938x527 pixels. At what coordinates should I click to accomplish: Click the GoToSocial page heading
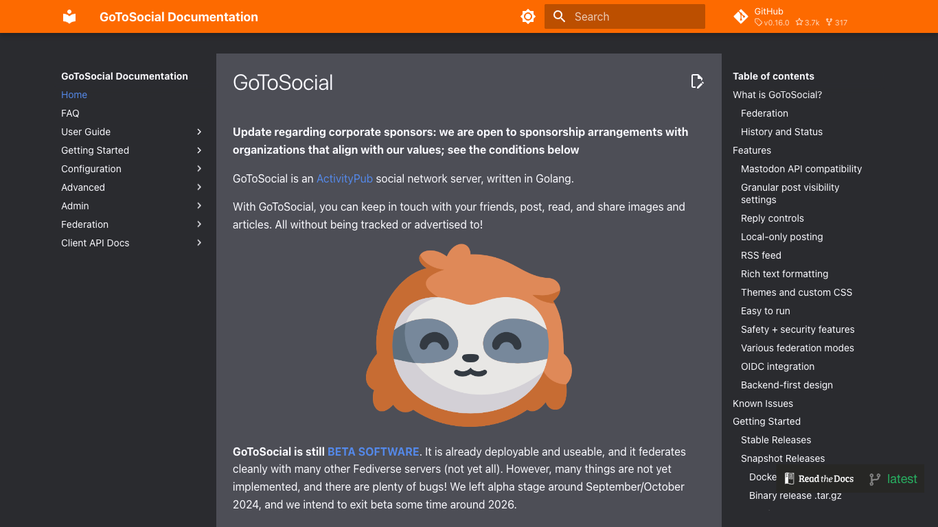coord(283,82)
